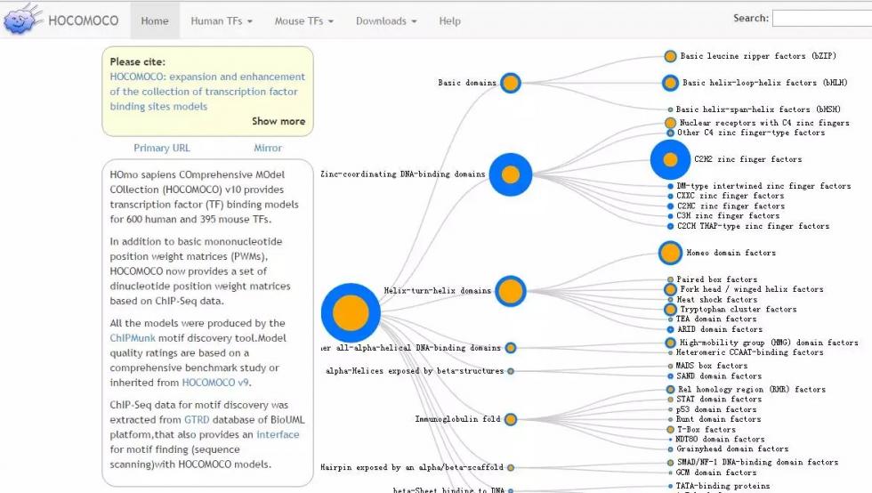Open the HOCOMOCO citation paper link
The image size is (872, 493).
(x=206, y=92)
